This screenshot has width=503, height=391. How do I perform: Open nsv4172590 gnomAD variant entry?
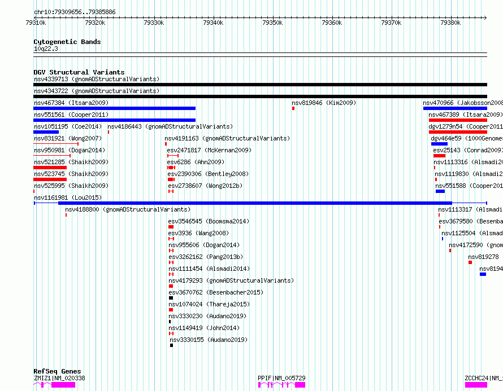click(x=476, y=245)
